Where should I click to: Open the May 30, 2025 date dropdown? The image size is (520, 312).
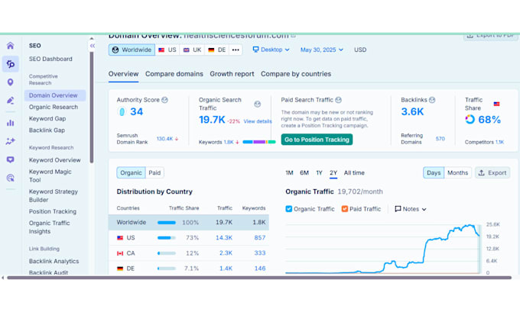point(321,50)
